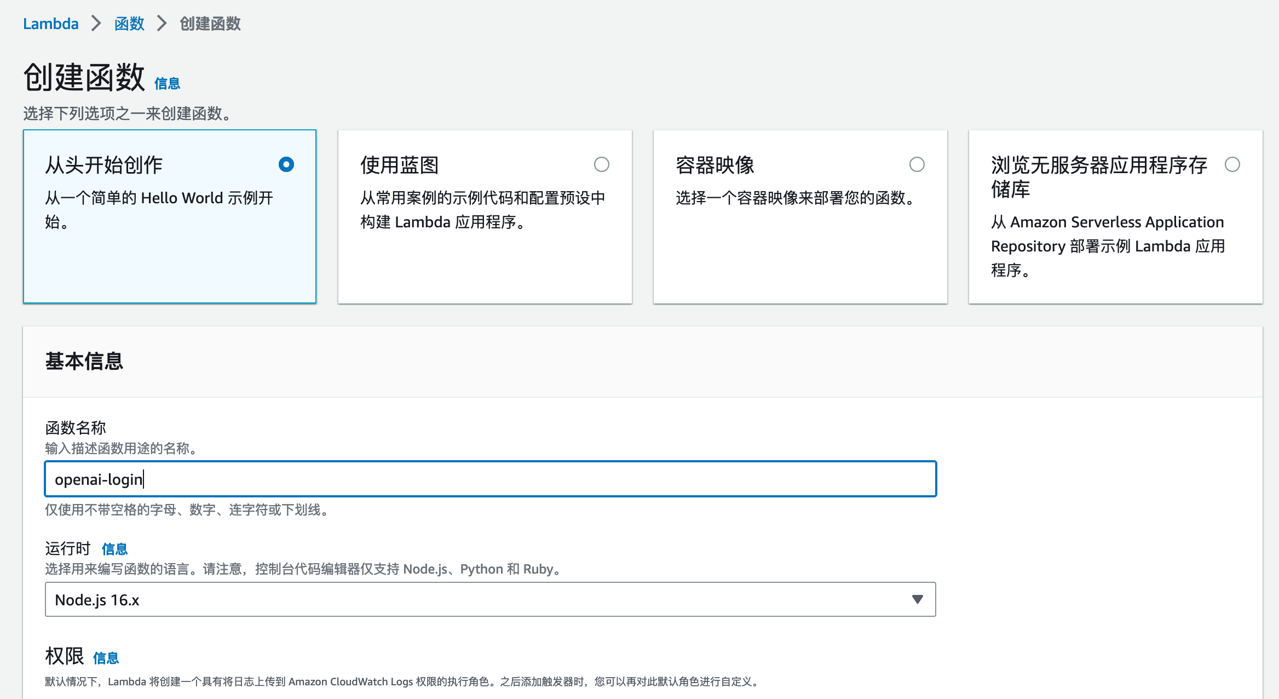
Task: Click the 从一个简单的 Hello World 示例开始 description
Action: [159, 210]
